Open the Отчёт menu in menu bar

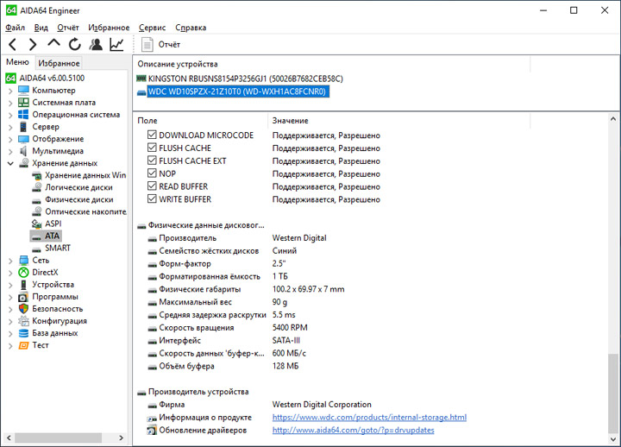pos(68,28)
